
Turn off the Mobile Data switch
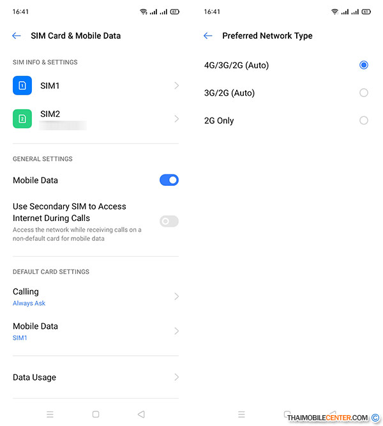tap(169, 180)
